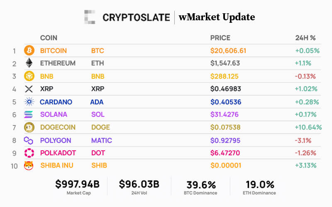Click the Solana logo icon
This screenshot has width=332, height=207.
pos(29,115)
